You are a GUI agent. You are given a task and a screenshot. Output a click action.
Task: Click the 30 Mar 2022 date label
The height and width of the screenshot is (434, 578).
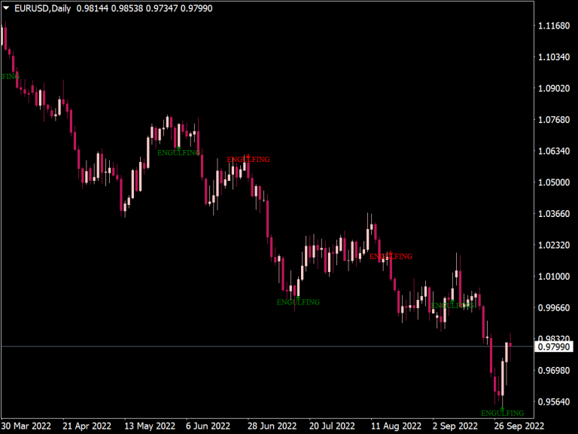(x=26, y=426)
